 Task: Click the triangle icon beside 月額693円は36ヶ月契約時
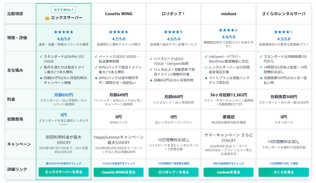click(41, 78)
